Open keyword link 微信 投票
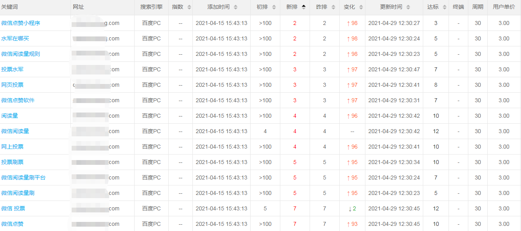 click(x=13, y=208)
